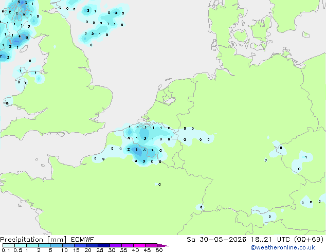Click the legend label "50"

[159, 250]
